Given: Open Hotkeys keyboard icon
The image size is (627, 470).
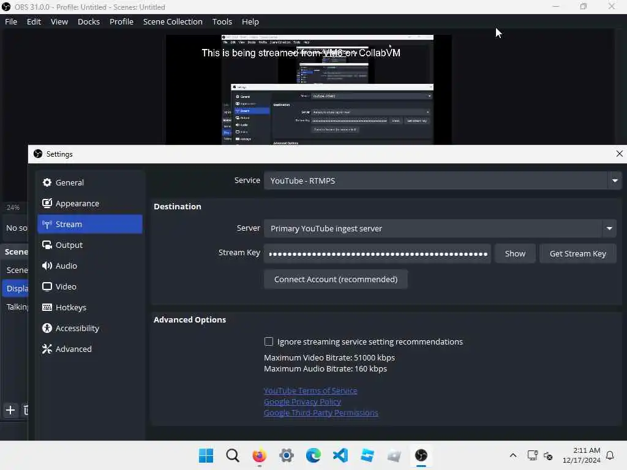Looking at the screenshot, I should [47, 307].
